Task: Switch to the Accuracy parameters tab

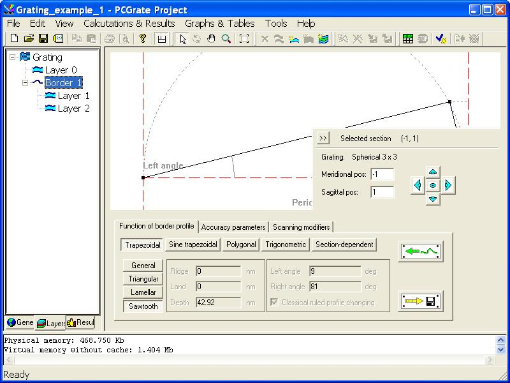Action: [233, 227]
